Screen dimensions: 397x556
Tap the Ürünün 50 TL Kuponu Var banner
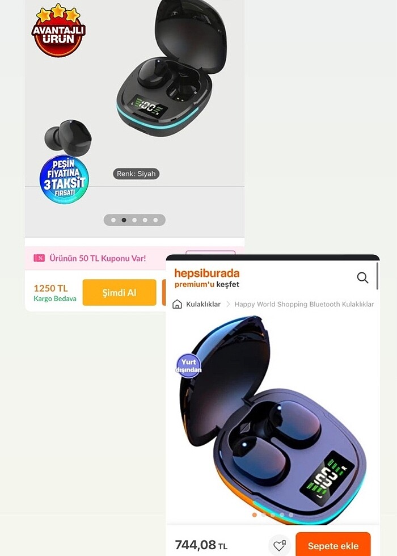pyautogui.click(x=98, y=258)
